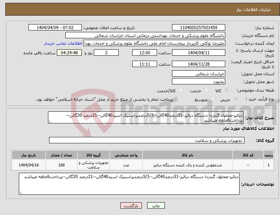Click the product name cell ضدعفونی کننده دستگاه دیالیز

[188, 165]
